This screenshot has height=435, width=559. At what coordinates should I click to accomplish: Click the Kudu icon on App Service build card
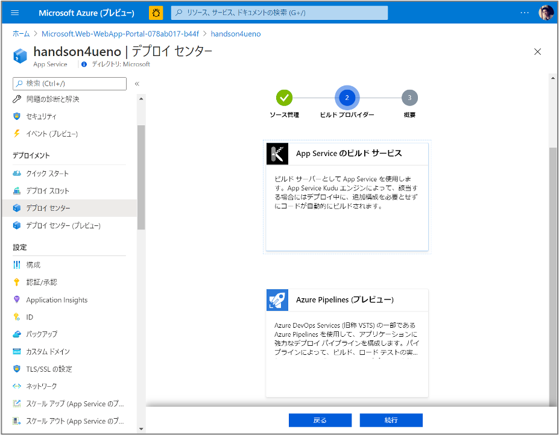(x=277, y=154)
